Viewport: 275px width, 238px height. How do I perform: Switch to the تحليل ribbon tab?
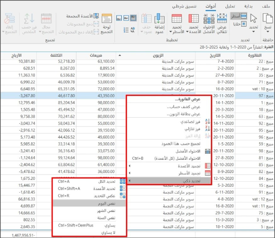[231, 6]
